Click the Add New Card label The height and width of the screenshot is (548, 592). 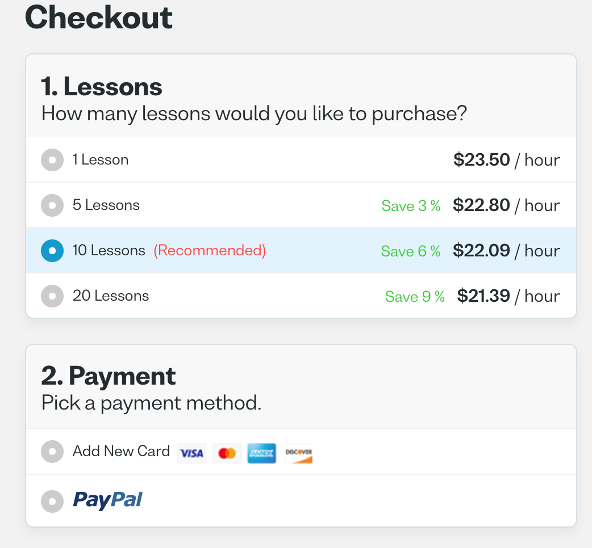tap(121, 451)
